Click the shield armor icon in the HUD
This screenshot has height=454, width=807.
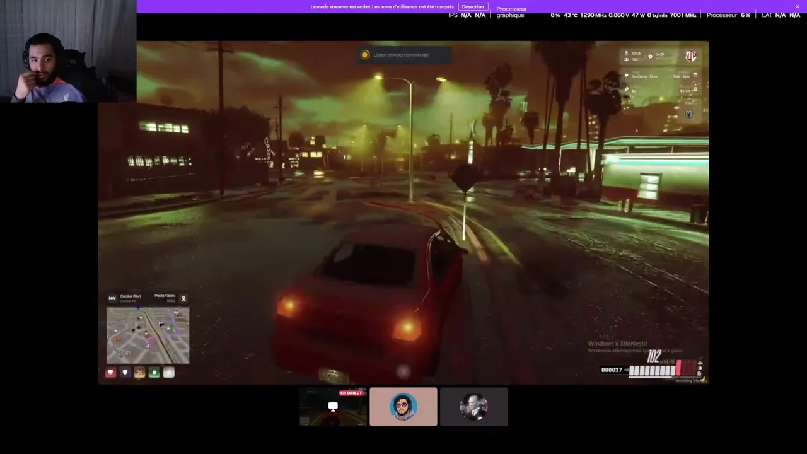pos(125,372)
